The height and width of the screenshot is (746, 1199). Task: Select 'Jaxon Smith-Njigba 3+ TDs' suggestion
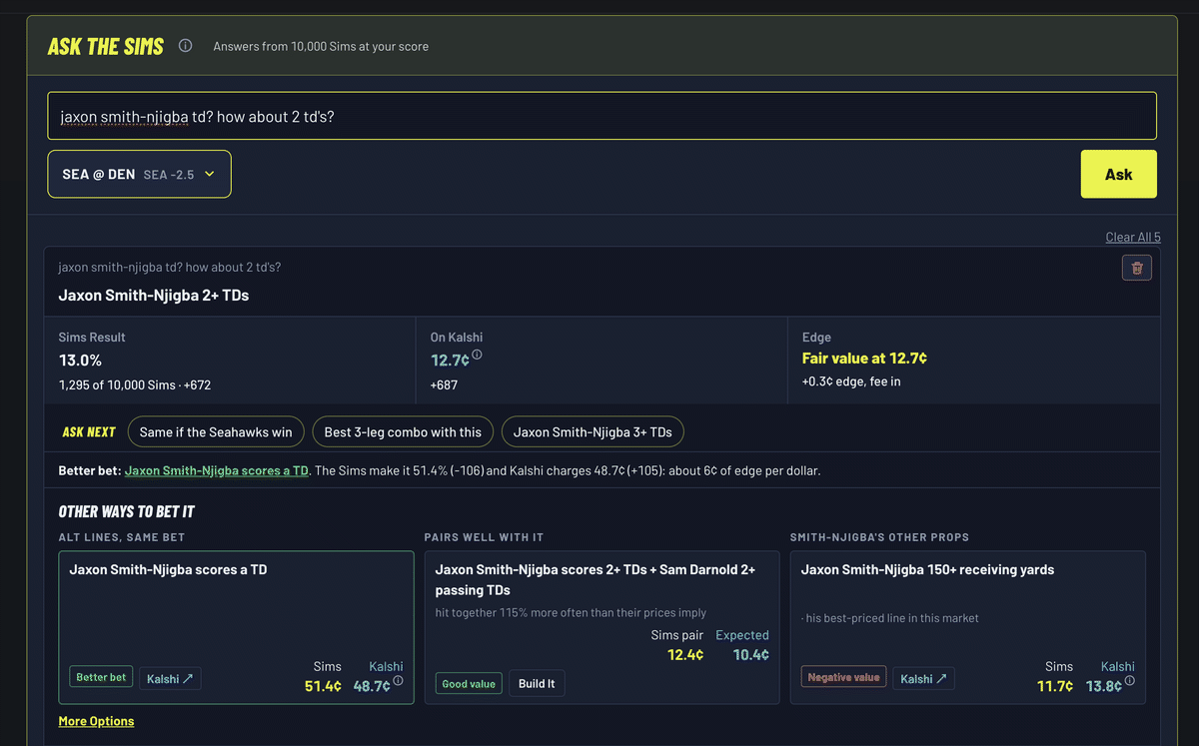(593, 432)
